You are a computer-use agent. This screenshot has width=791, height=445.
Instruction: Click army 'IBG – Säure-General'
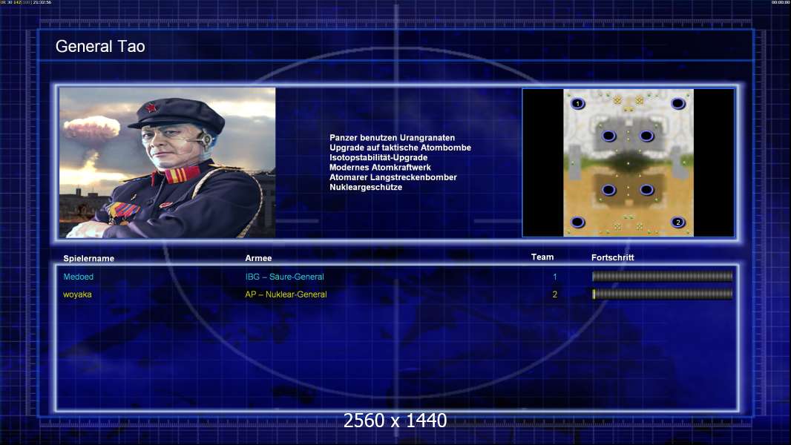coord(284,277)
